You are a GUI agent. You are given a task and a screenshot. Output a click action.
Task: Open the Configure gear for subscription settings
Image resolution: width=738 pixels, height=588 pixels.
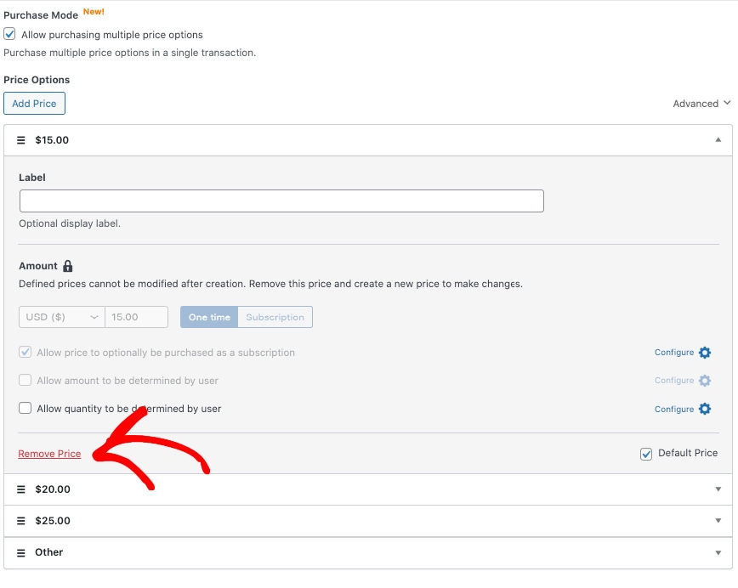coord(706,351)
